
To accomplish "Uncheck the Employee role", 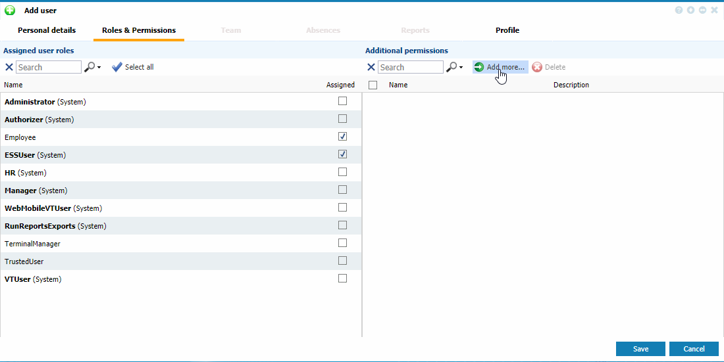I will [x=342, y=137].
